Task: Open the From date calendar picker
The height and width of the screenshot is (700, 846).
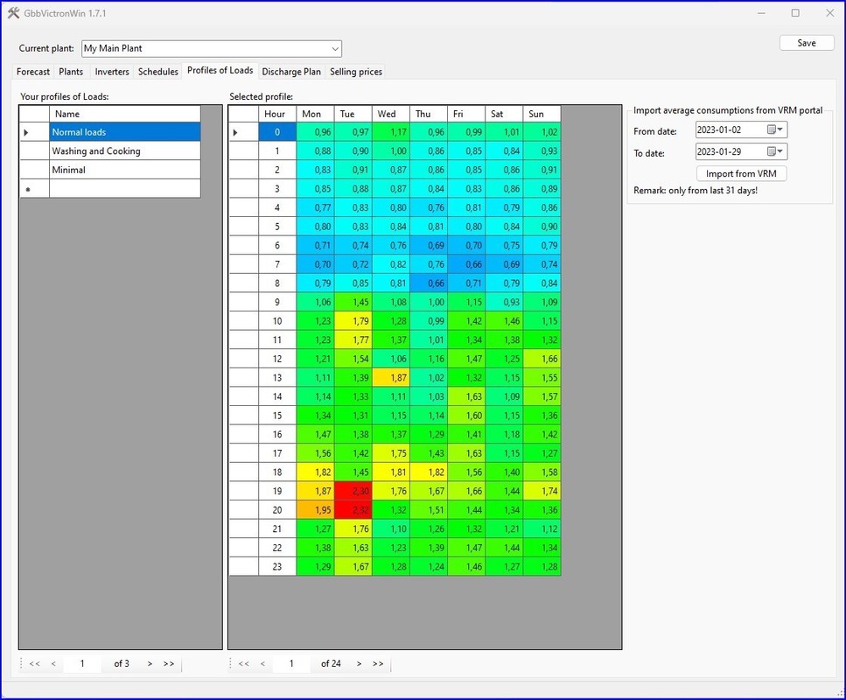Action: 771,129
